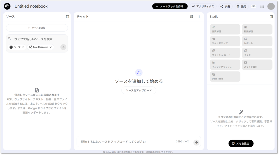The height and width of the screenshot is (155, 279).
Task: Expand the ウェブ source type dropdown
Action: 17,47
